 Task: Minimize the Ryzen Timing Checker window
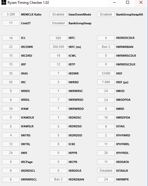click(x=114, y=2)
